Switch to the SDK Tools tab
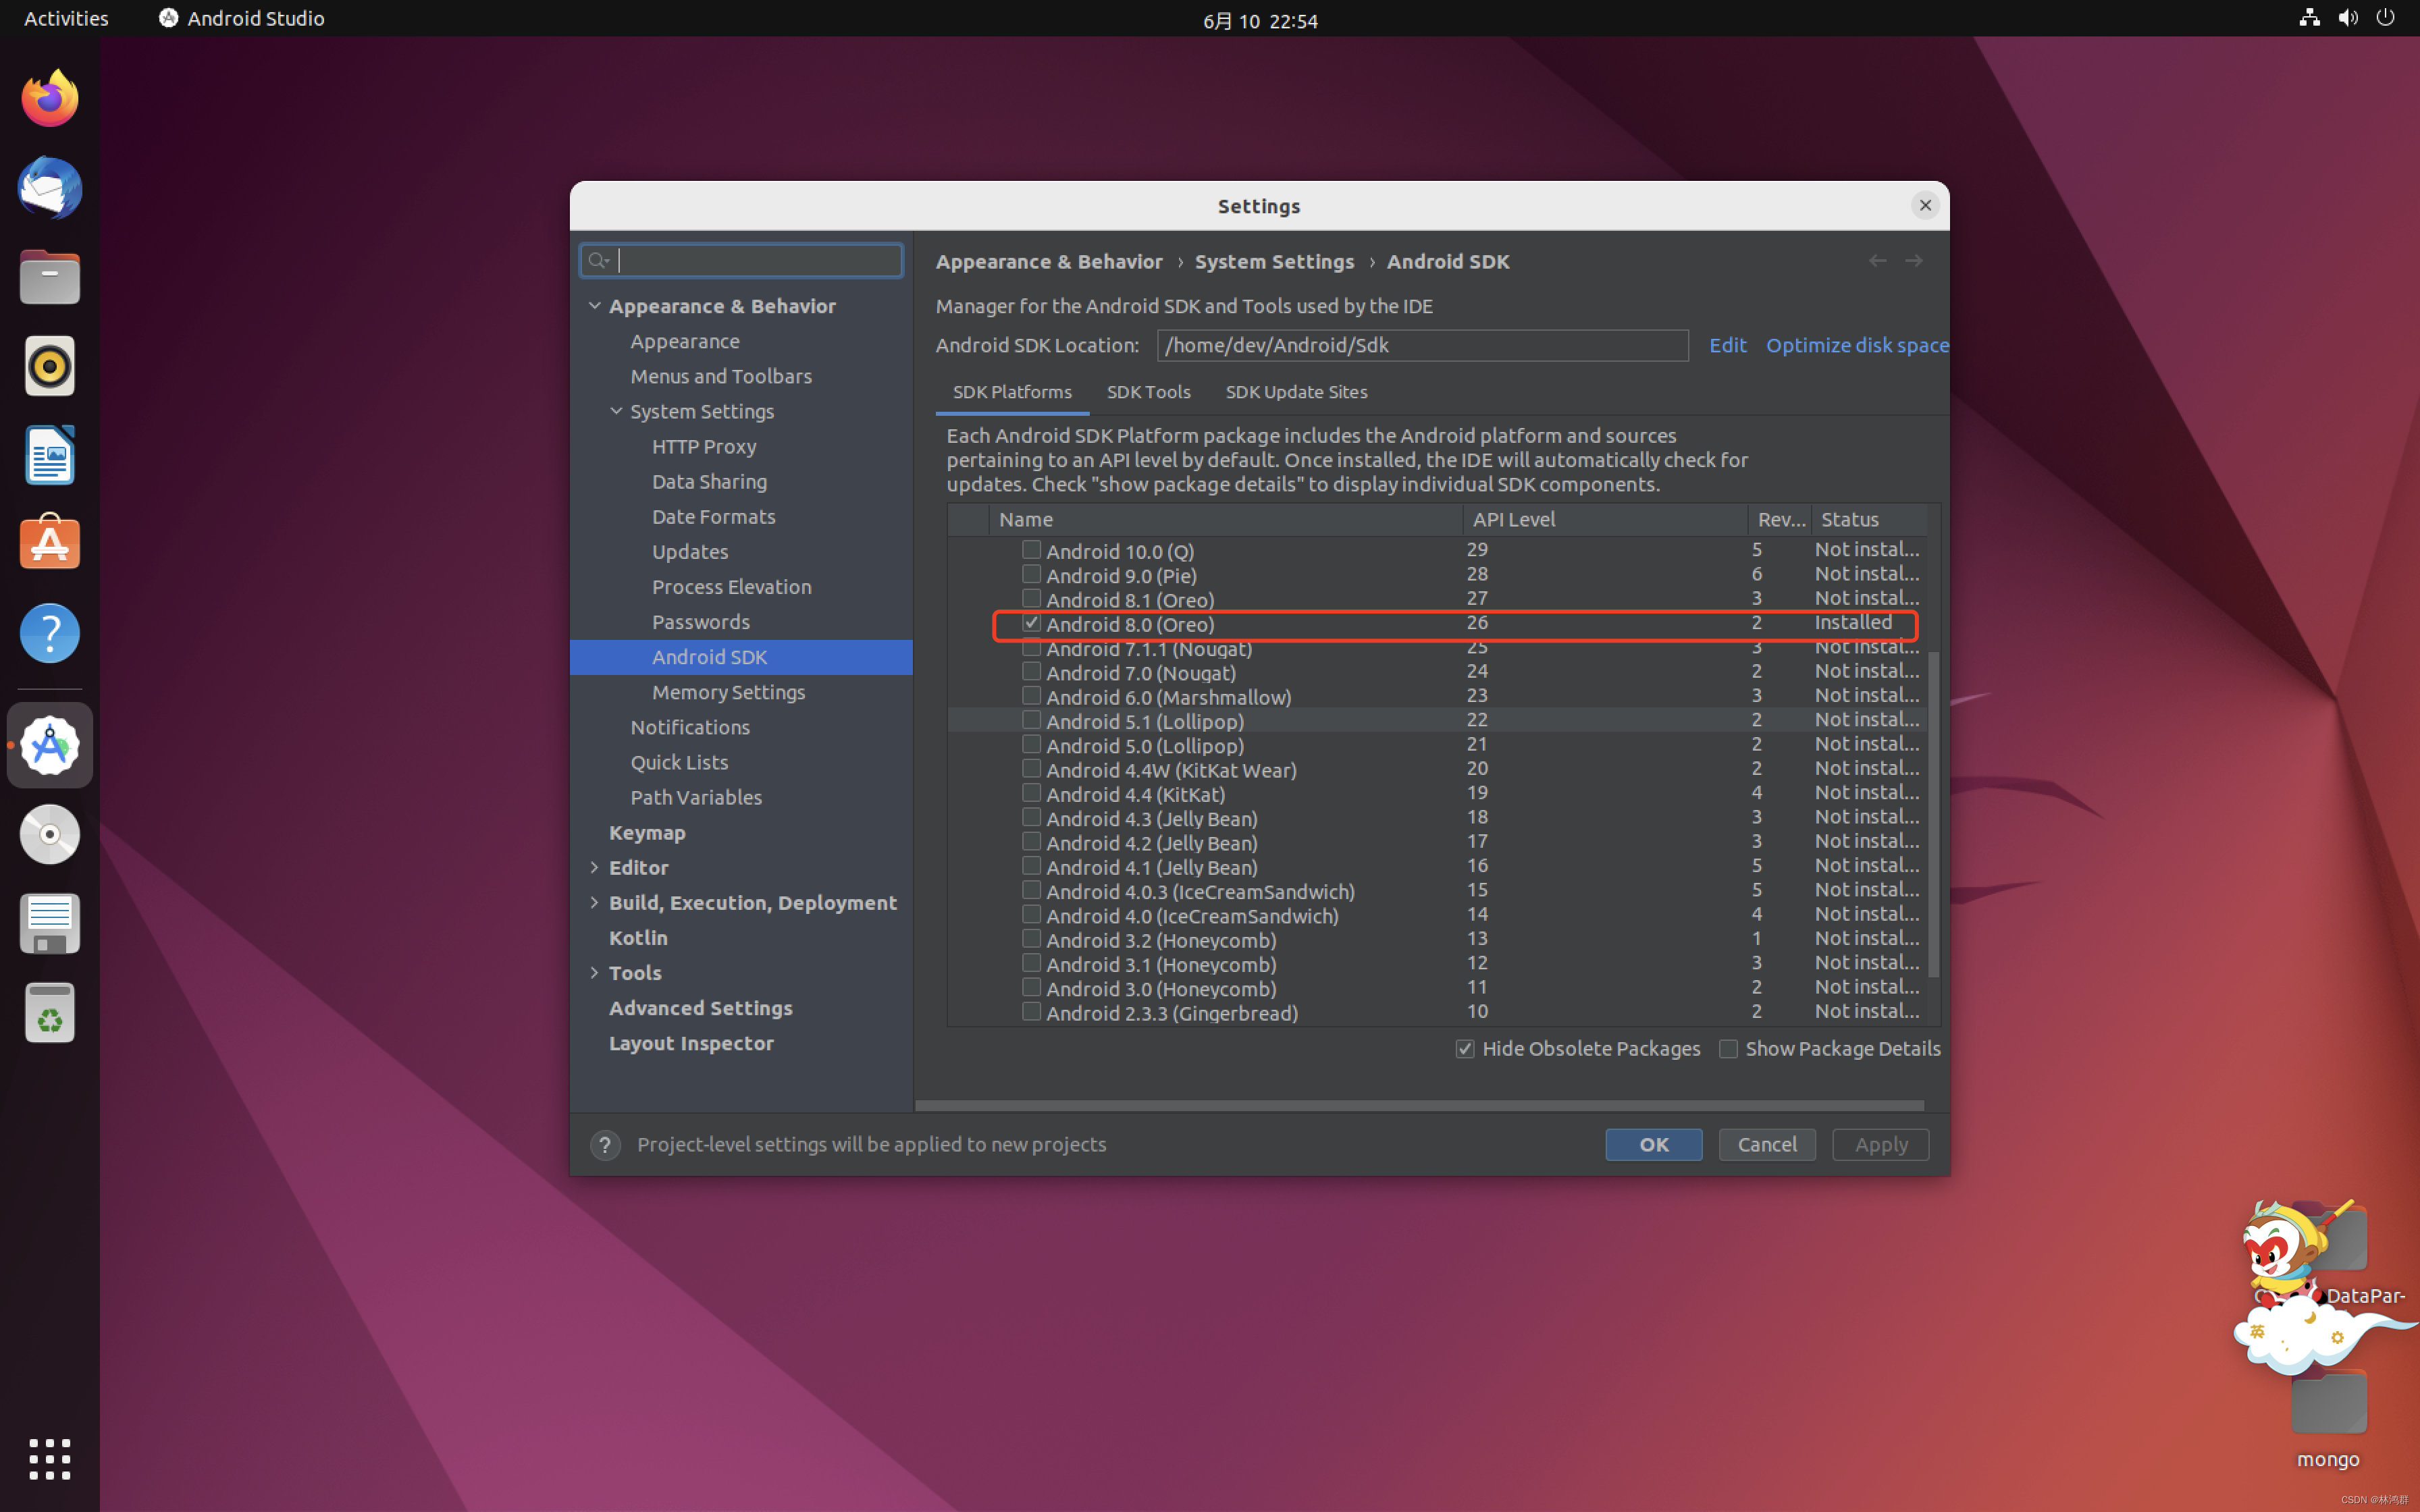Image resolution: width=2420 pixels, height=1512 pixels. (x=1148, y=392)
